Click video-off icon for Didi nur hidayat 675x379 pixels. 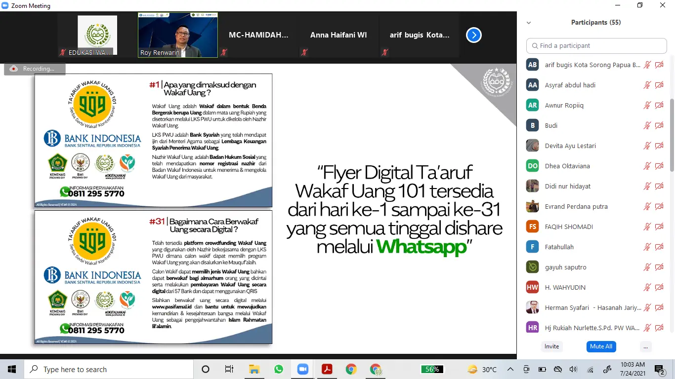[659, 186]
